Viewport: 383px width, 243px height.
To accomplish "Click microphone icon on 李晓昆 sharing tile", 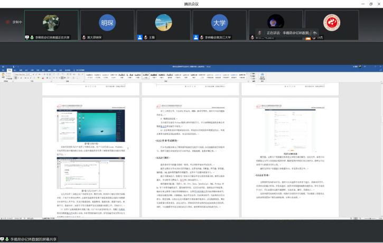I will coord(32,37).
